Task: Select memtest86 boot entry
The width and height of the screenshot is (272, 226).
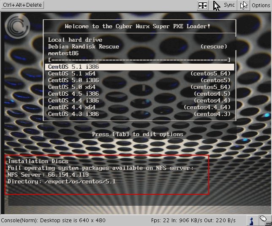Action: point(139,54)
